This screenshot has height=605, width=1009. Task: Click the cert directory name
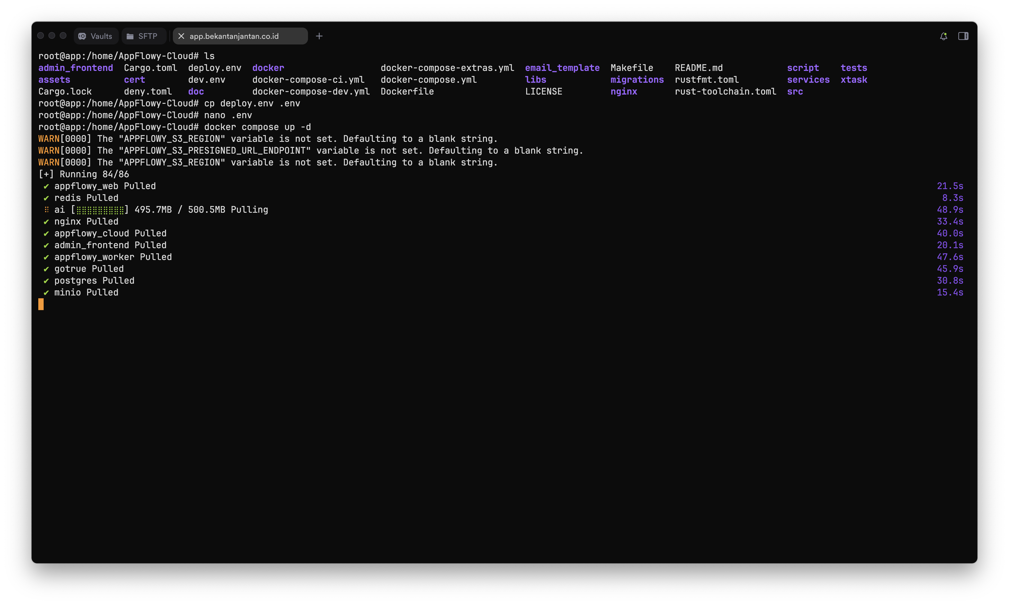click(x=135, y=80)
